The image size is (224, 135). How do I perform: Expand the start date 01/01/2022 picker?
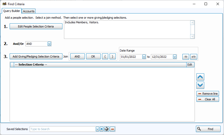tap(144, 57)
